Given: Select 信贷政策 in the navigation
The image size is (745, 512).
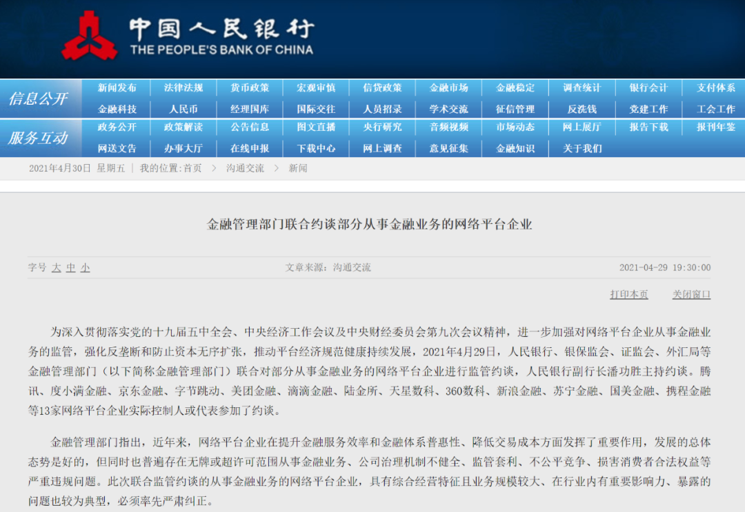Looking at the screenshot, I should click(382, 88).
